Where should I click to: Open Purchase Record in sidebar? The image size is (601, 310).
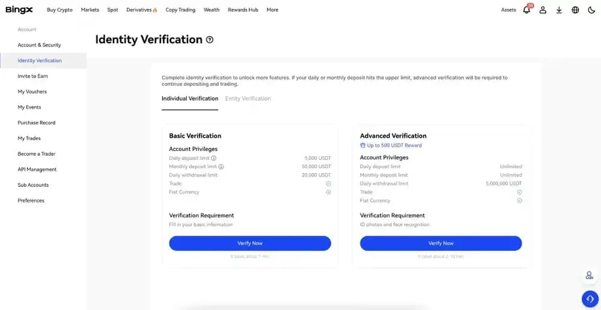tap(37, 123)
